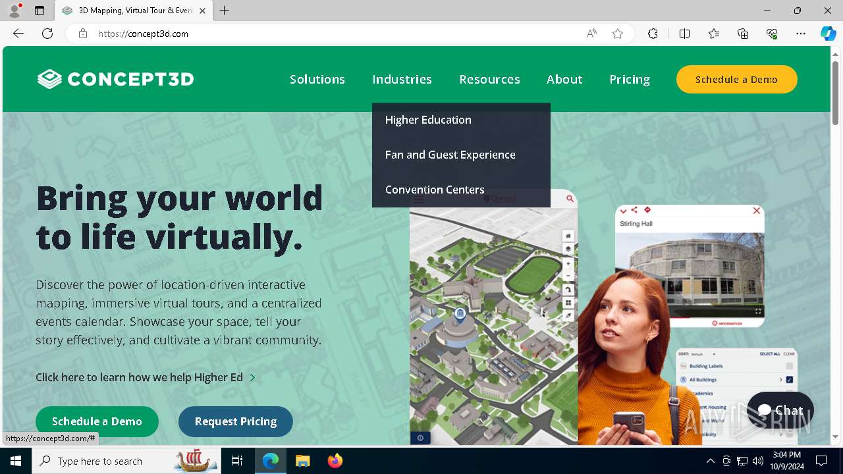Expand the All Buildings chevron
This screenshot has height=474, width=843.
click(x=780, y=380)
